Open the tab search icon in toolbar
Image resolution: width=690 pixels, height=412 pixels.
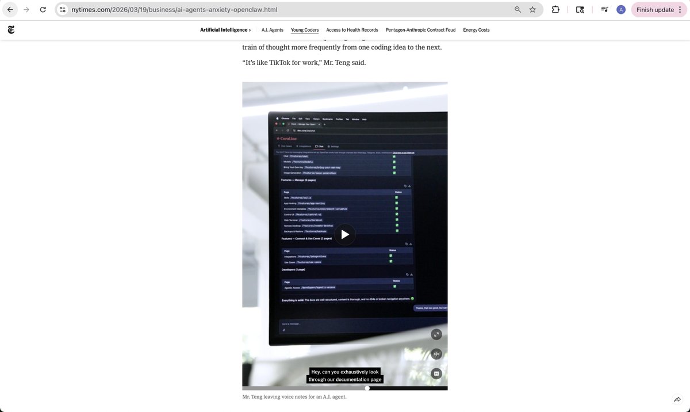pyautogui.click(x=580, y=10)
